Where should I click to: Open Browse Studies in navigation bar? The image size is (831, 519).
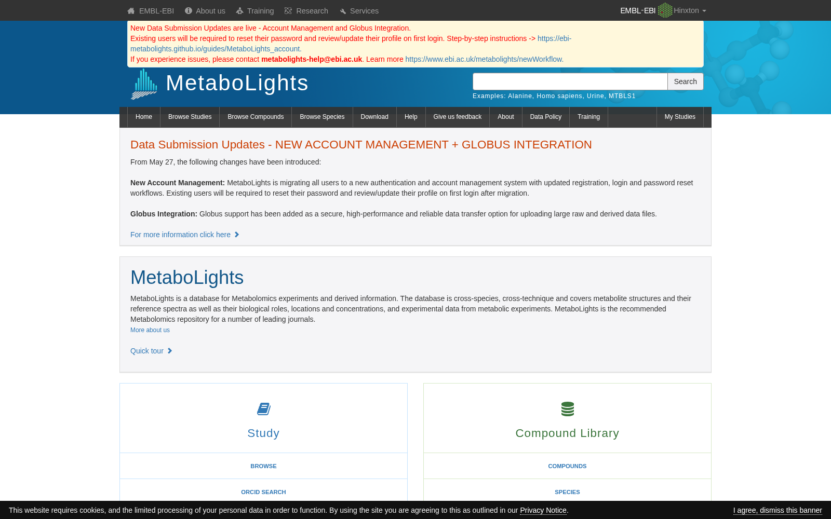pos(190,117)
